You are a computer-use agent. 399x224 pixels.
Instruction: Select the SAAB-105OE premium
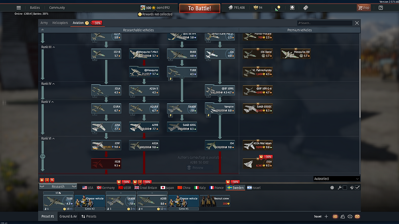click(258, 108)
